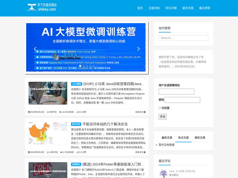Click the commenter name meng
The height and width of the screenshot is (178, 238).
pyautogui.click(x=172, y=171)
